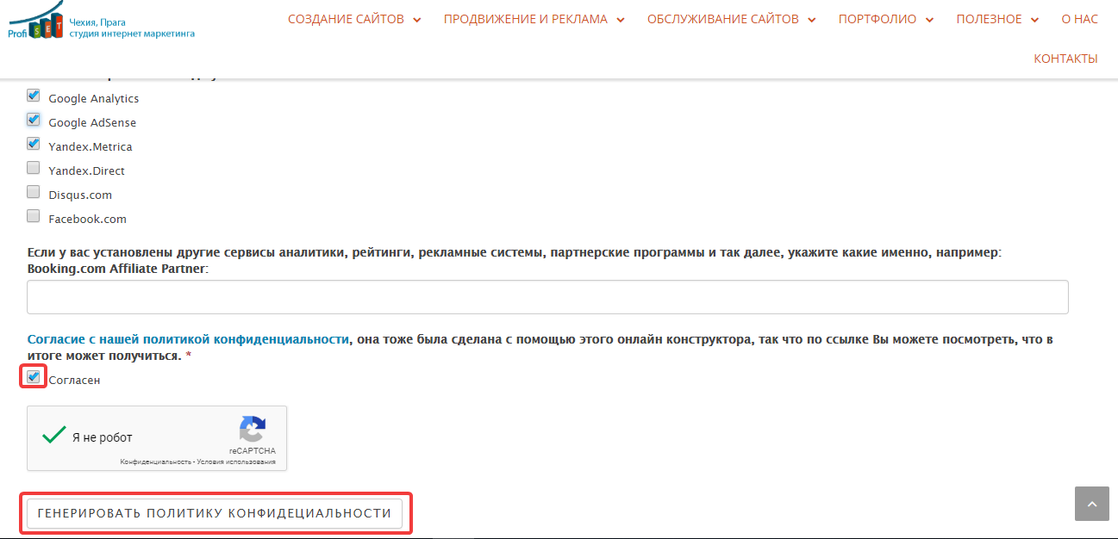Focus the other analytics services text field
Screen dimensions: 1118x539
547,297
